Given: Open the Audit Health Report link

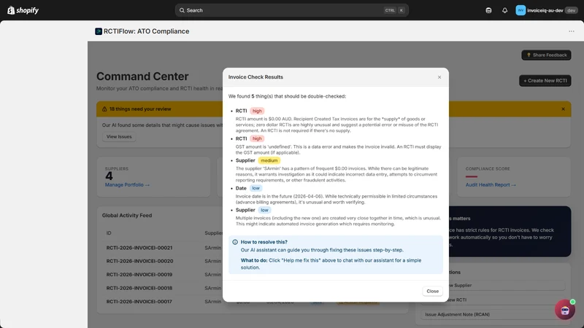Looking at the screenshot, I should tap(491, 185).
